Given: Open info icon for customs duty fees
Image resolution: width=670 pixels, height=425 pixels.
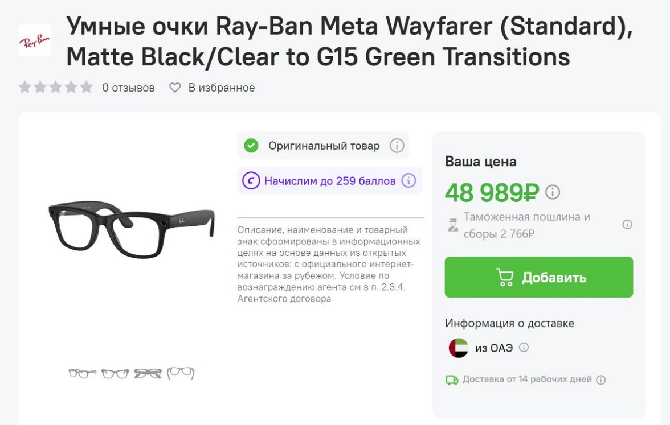Looking at the screenshot, I should tap(627, 225).
